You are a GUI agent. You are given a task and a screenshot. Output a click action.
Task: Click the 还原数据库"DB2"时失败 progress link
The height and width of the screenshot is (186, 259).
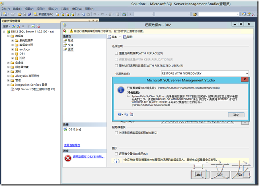89,156
